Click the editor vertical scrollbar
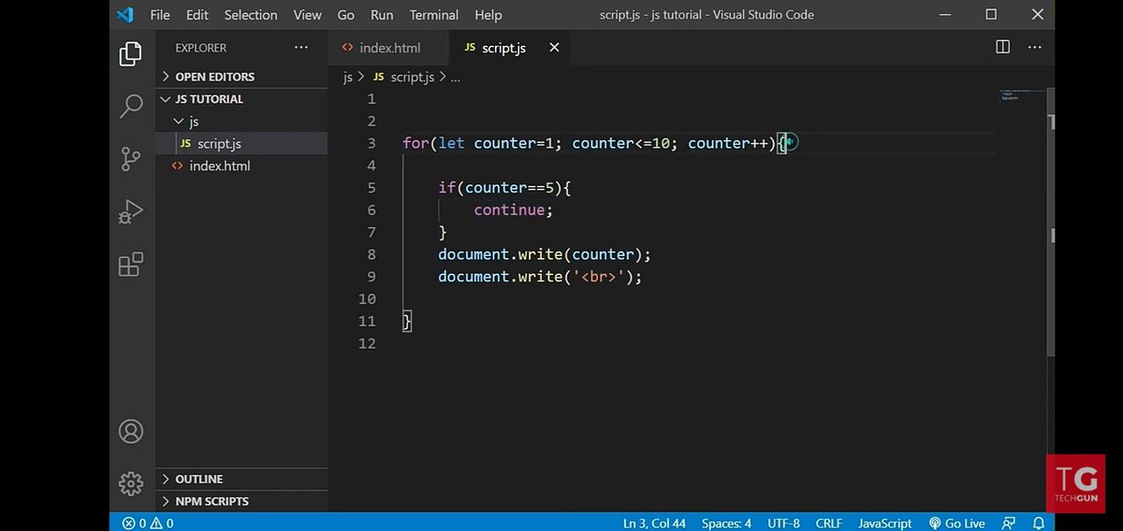This screenshot has height=531, width=1123. [x=1050, y=222]
